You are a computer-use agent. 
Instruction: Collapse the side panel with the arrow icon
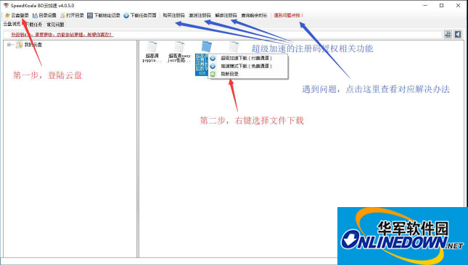coord(458,34)
